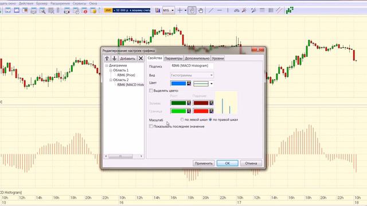Select RIM6 [Price] in the tree
This screenshot has height=206, width=367.
click(126, 75)
